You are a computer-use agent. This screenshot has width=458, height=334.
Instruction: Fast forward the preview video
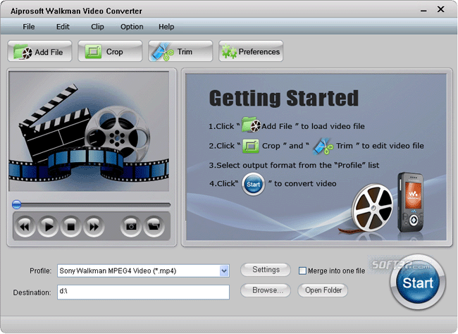pyautogui.click(x=94, y=226)
